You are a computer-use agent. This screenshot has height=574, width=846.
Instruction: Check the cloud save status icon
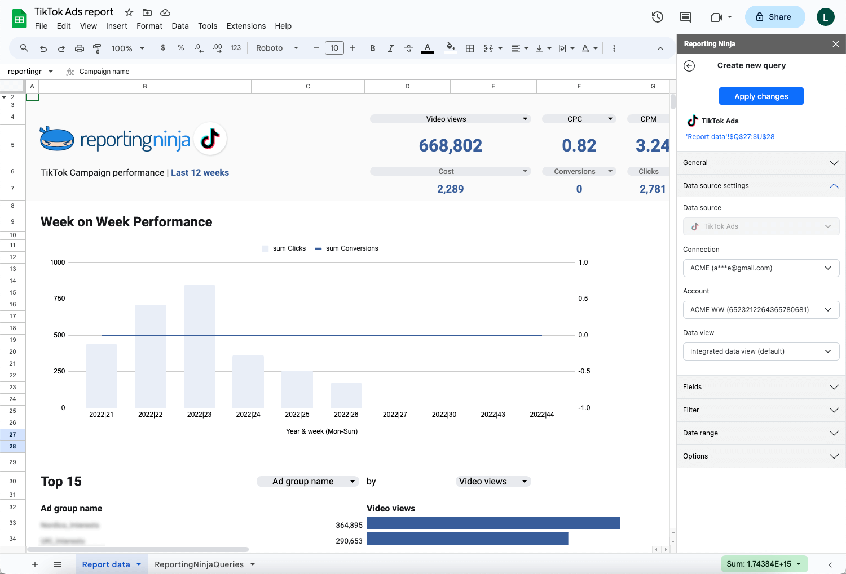point(165,12)
